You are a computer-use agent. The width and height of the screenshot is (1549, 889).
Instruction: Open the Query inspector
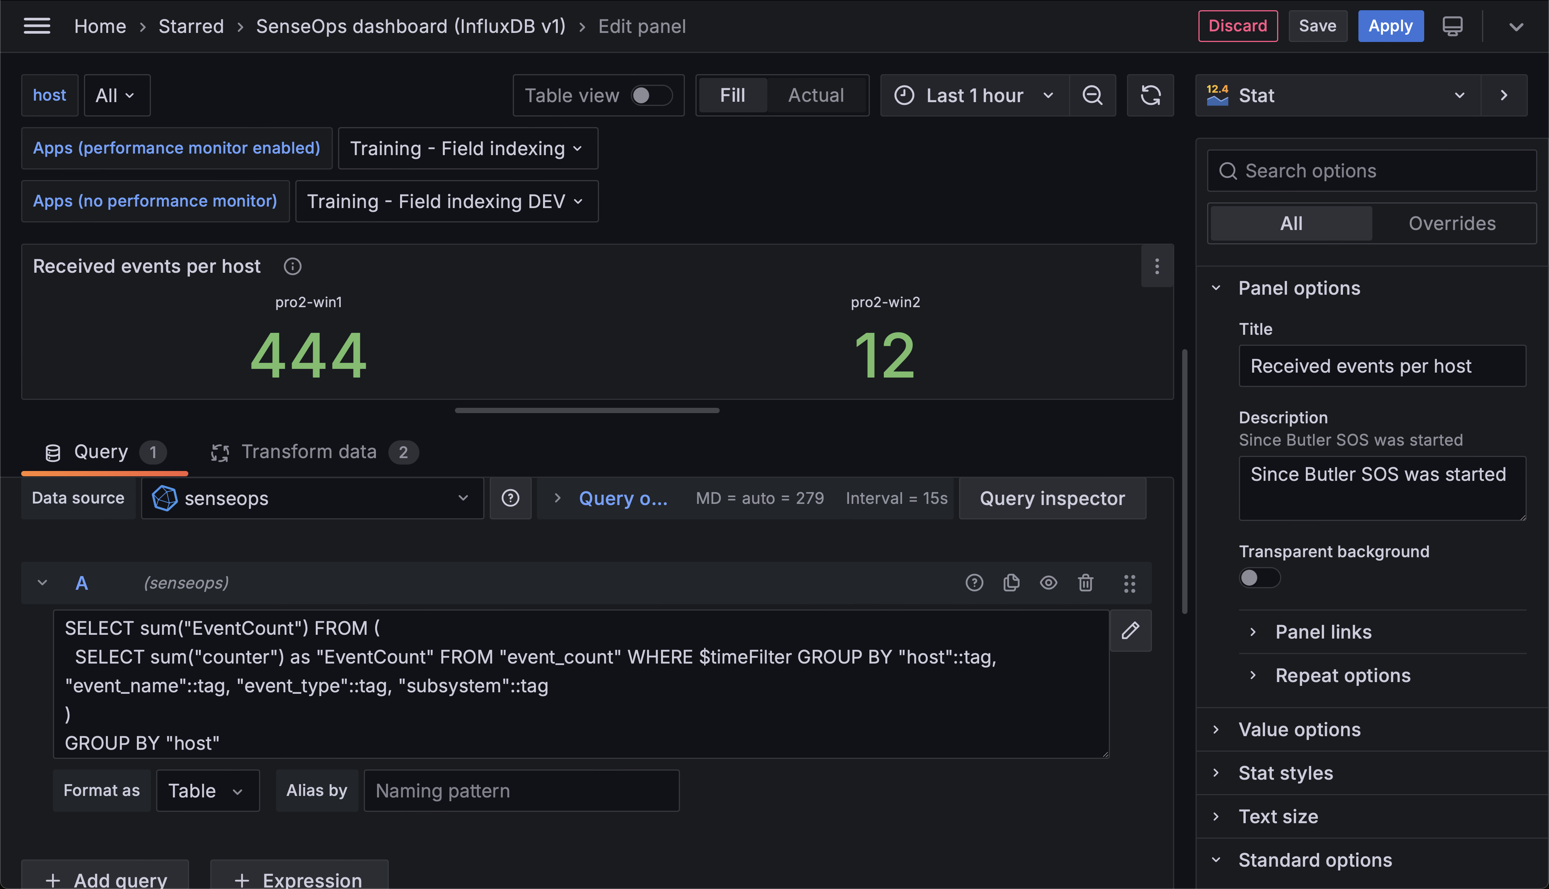1052,498
